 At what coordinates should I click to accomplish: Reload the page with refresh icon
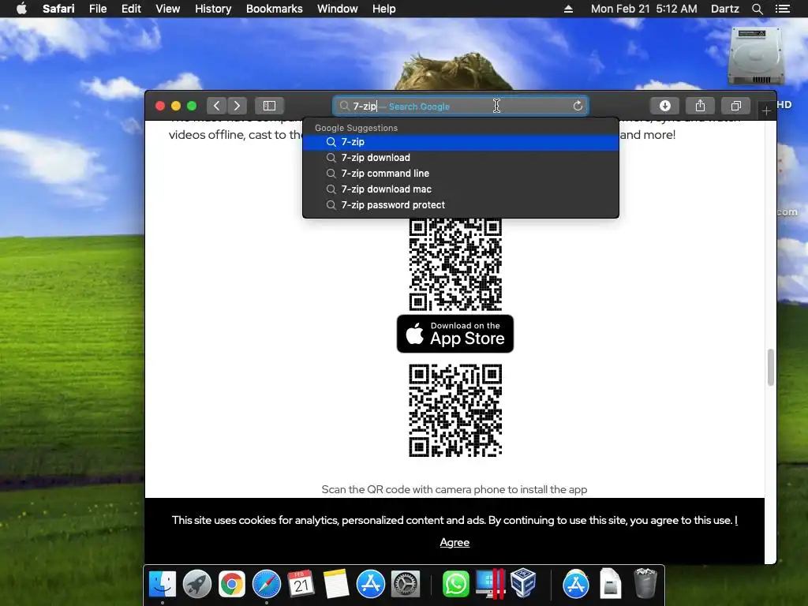[578, 106]
